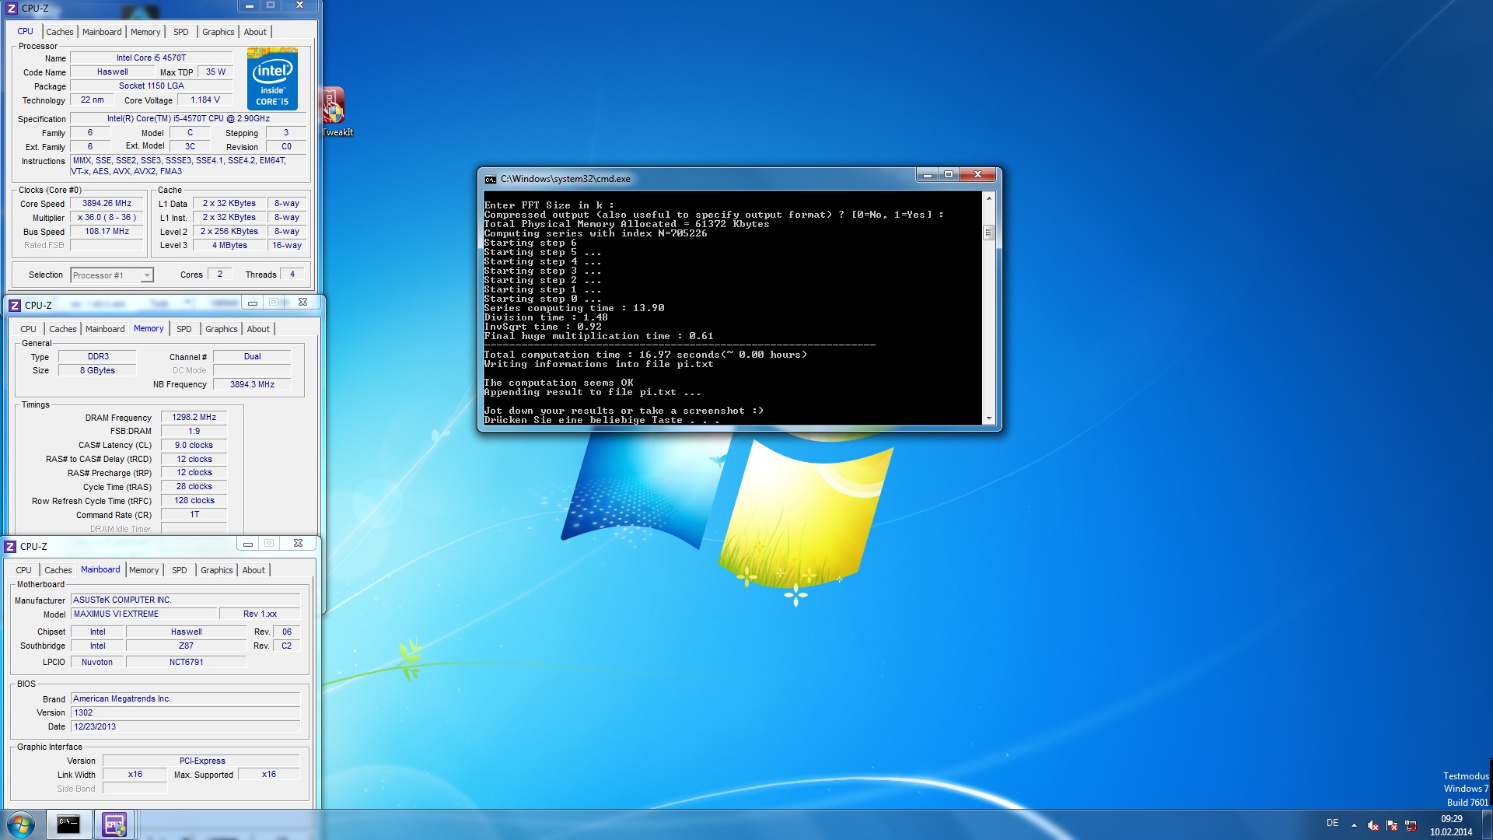Click the Core Speed value 3894.26 MHz
This screenshot has width=1493, height=840.
(x=107, y=204)
